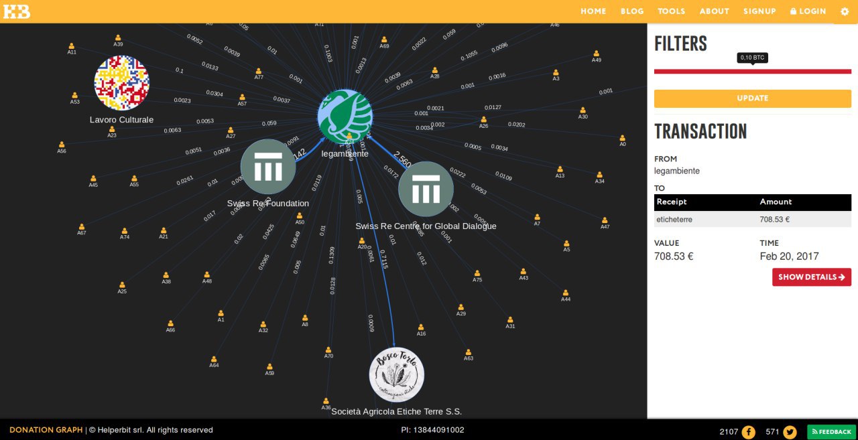Click donor node A53
This screenshot has height=440, width=858.
tap(75, 96)
